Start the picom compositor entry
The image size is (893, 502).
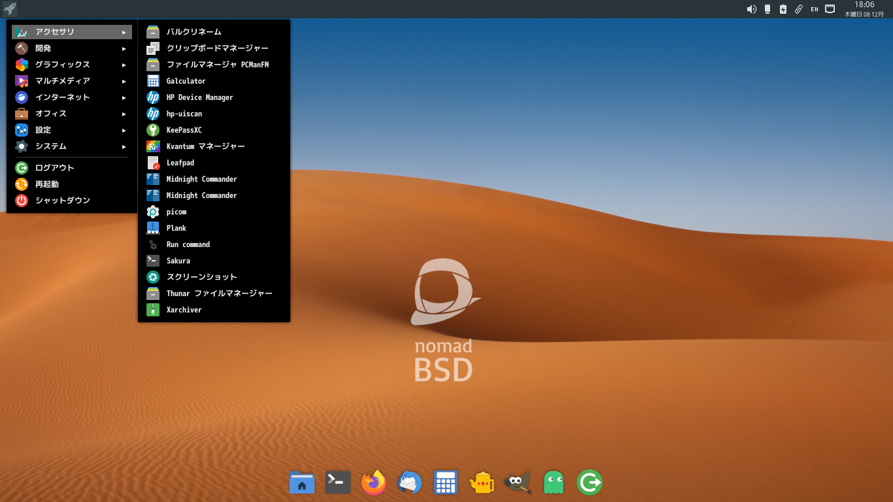point(214,212)
